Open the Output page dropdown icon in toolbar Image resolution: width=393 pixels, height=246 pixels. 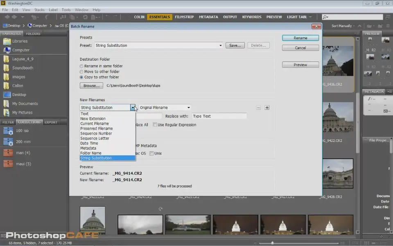pos(95,17)
